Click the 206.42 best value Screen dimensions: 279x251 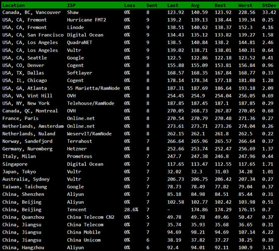pyautogui.click(x=223, y=179)
